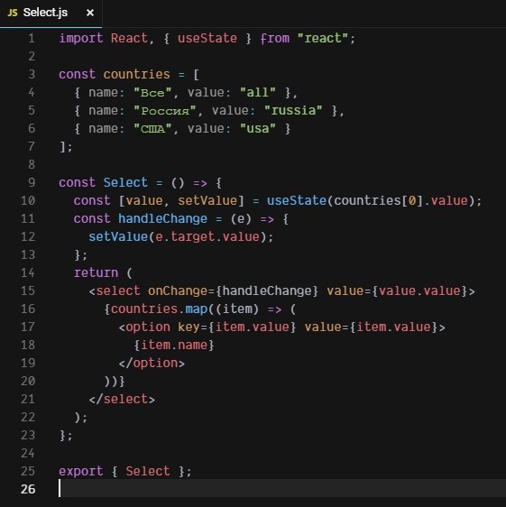Screen dimensions: 506x507
Task: Click line number 9 in the gutter
Action: [x=32, y=183]
